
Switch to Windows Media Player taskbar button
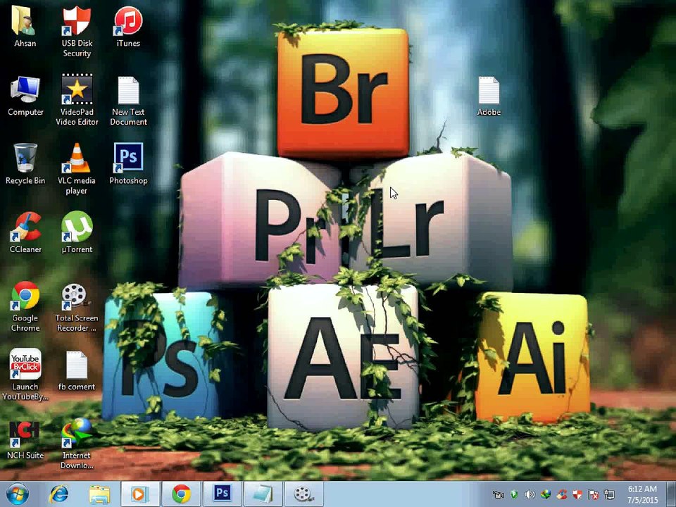140,494
